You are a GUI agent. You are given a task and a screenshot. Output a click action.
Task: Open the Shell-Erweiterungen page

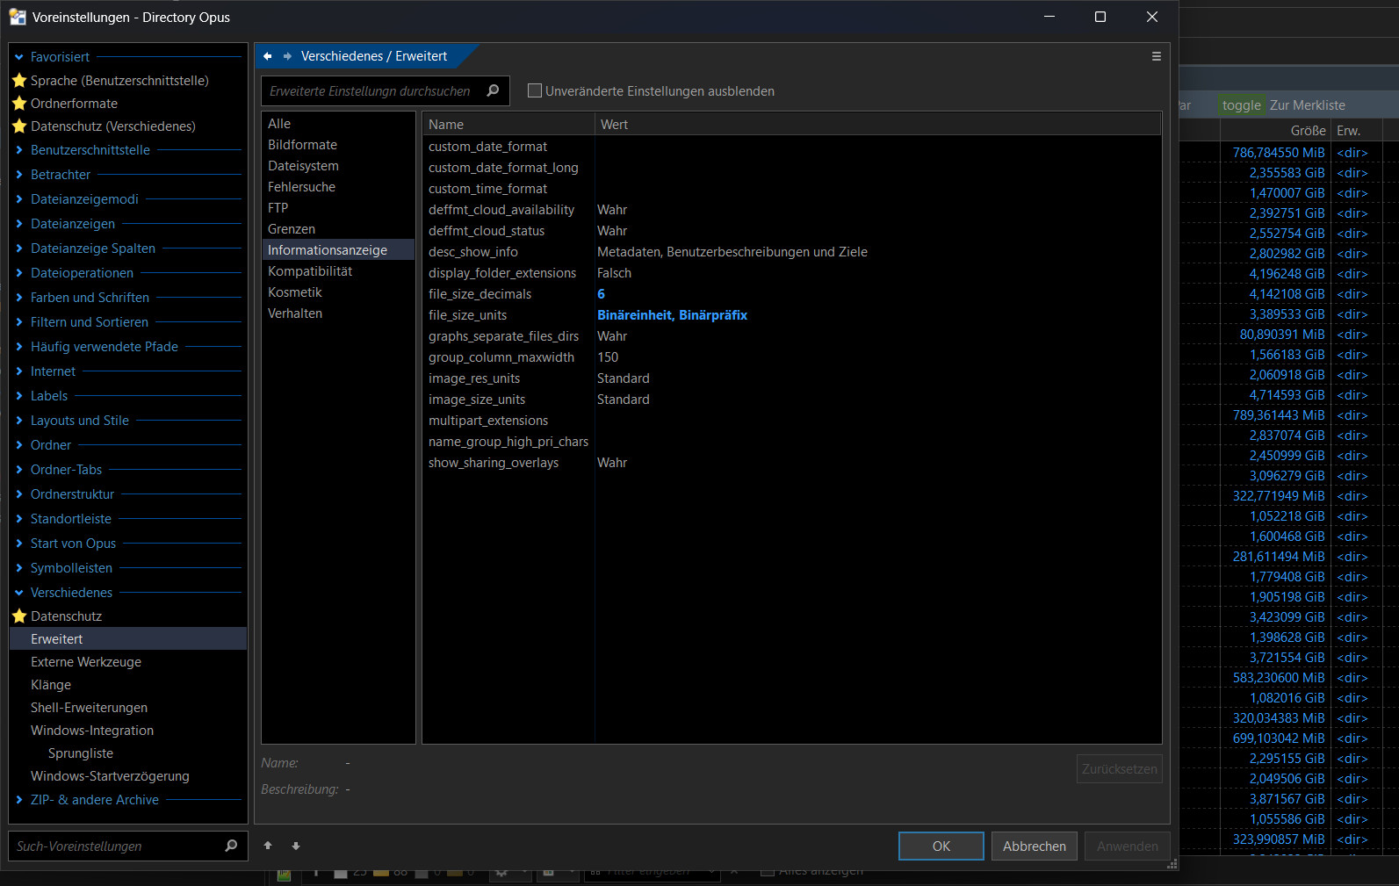[89, 708]
